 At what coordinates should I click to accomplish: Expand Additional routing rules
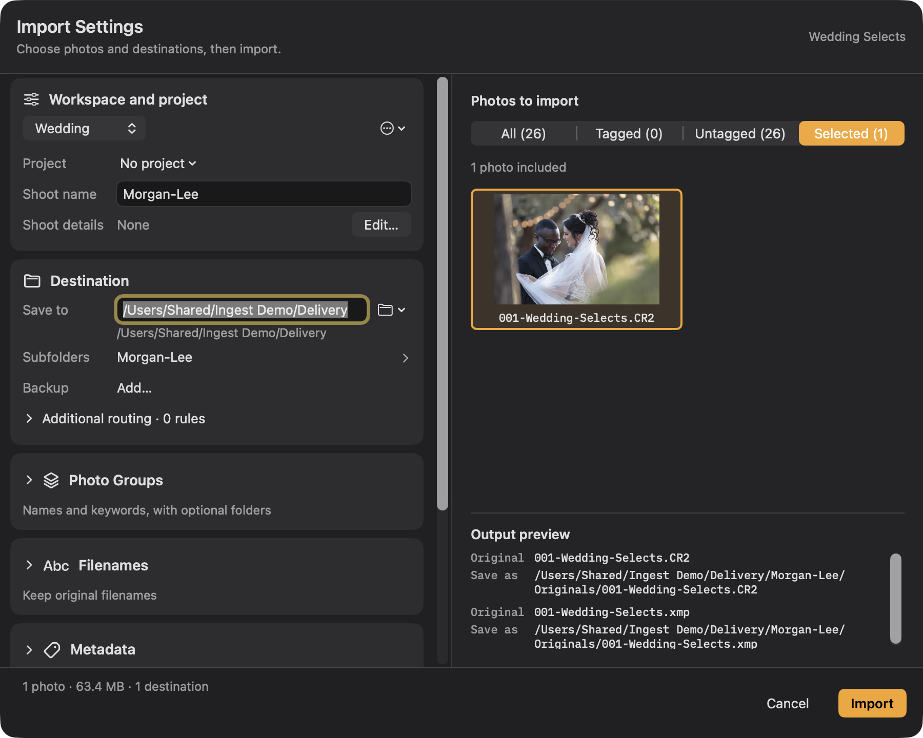tap(29, 419)
